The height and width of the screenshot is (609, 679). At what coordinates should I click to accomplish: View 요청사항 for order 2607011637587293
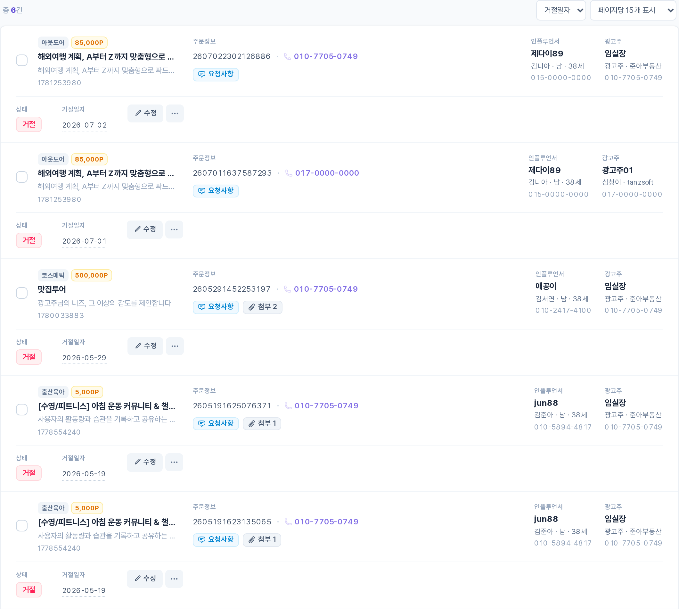(x=216, y=191)
